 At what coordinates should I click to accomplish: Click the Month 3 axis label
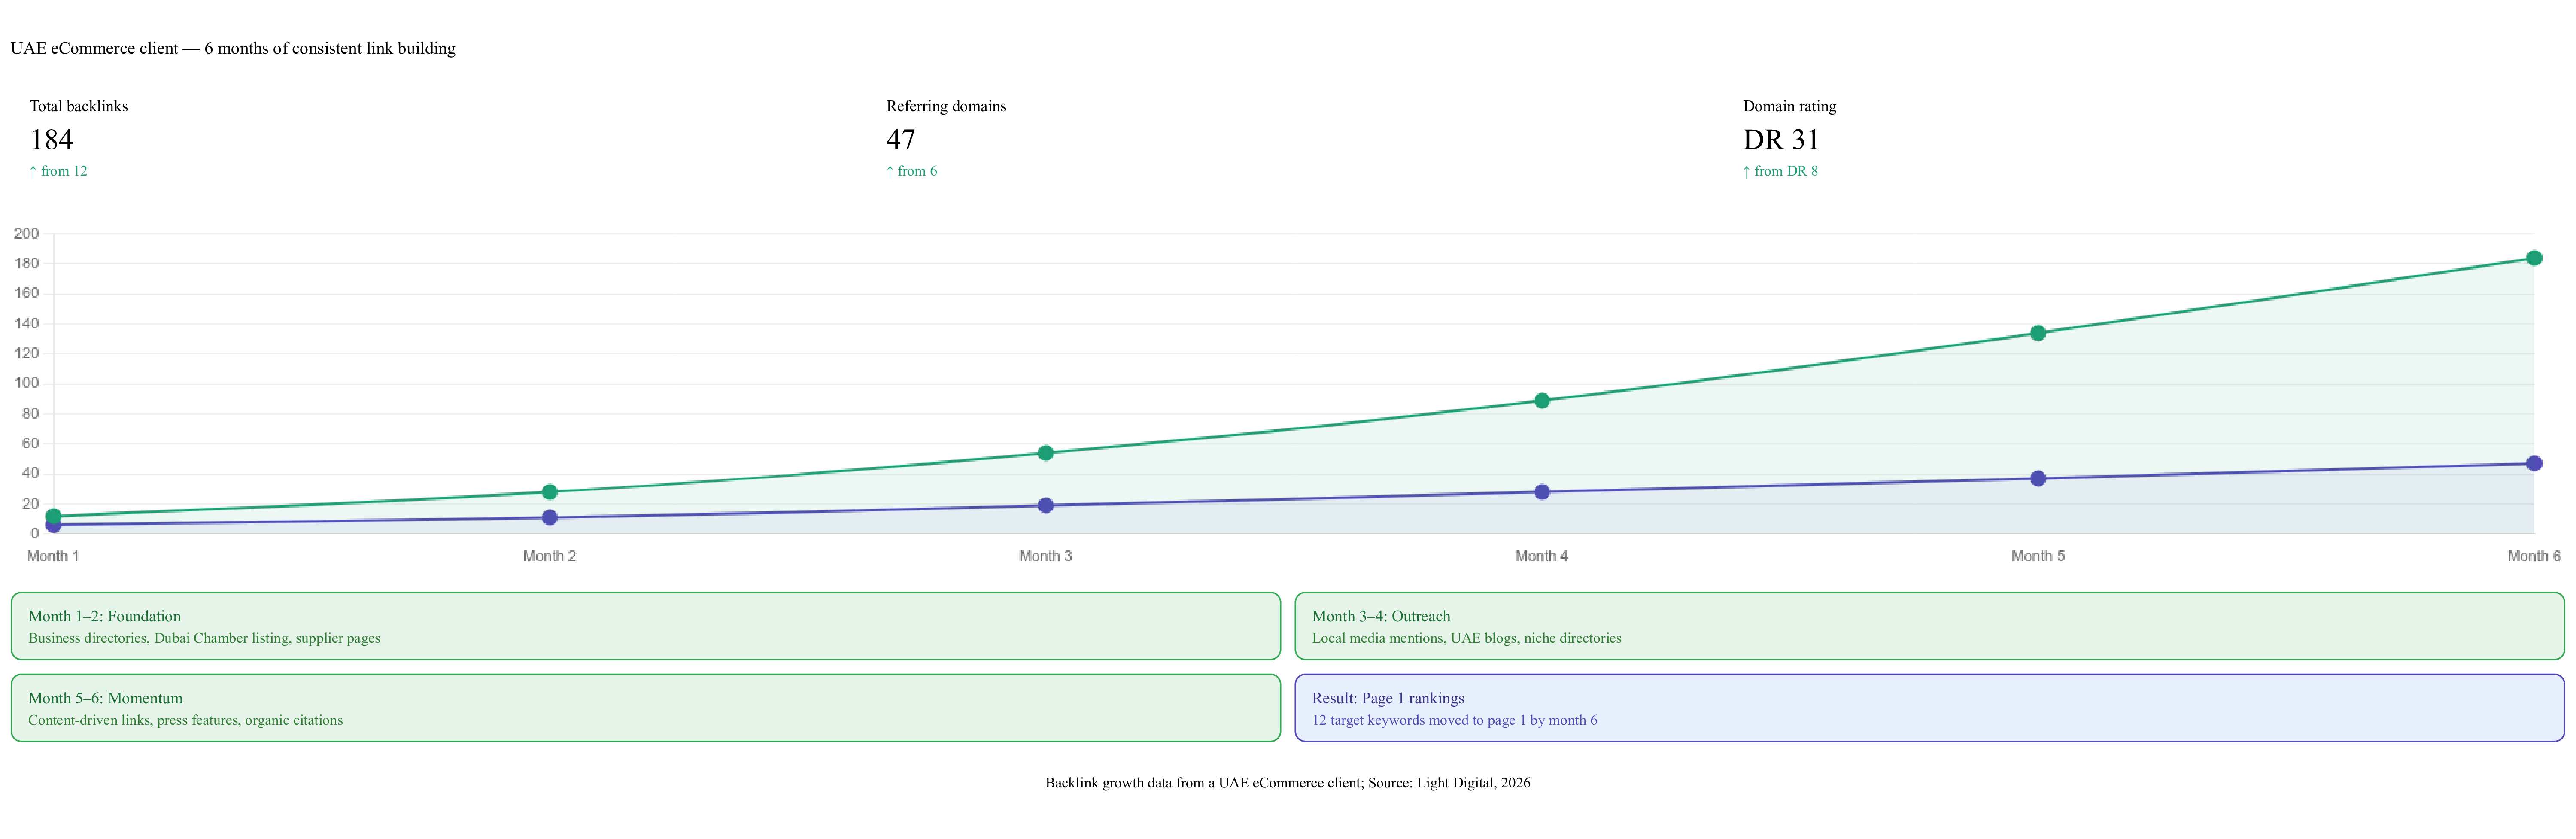[x=1046, y=556]
